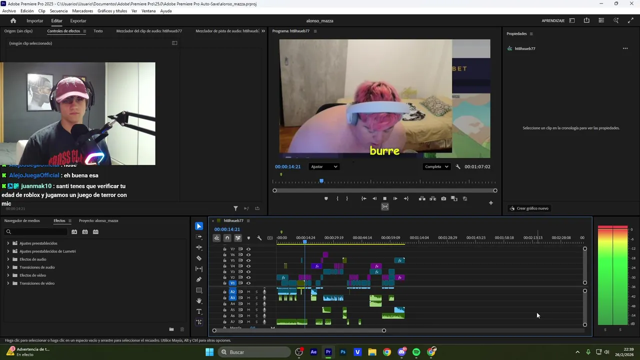Select the Slip tool

(x=199, y=269)
